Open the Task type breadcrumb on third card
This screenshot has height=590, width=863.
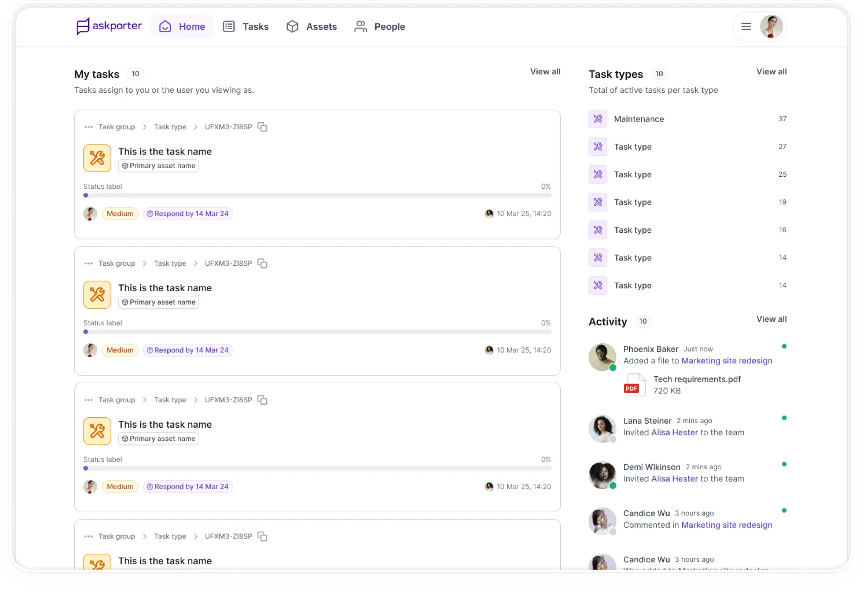(169, 400)
